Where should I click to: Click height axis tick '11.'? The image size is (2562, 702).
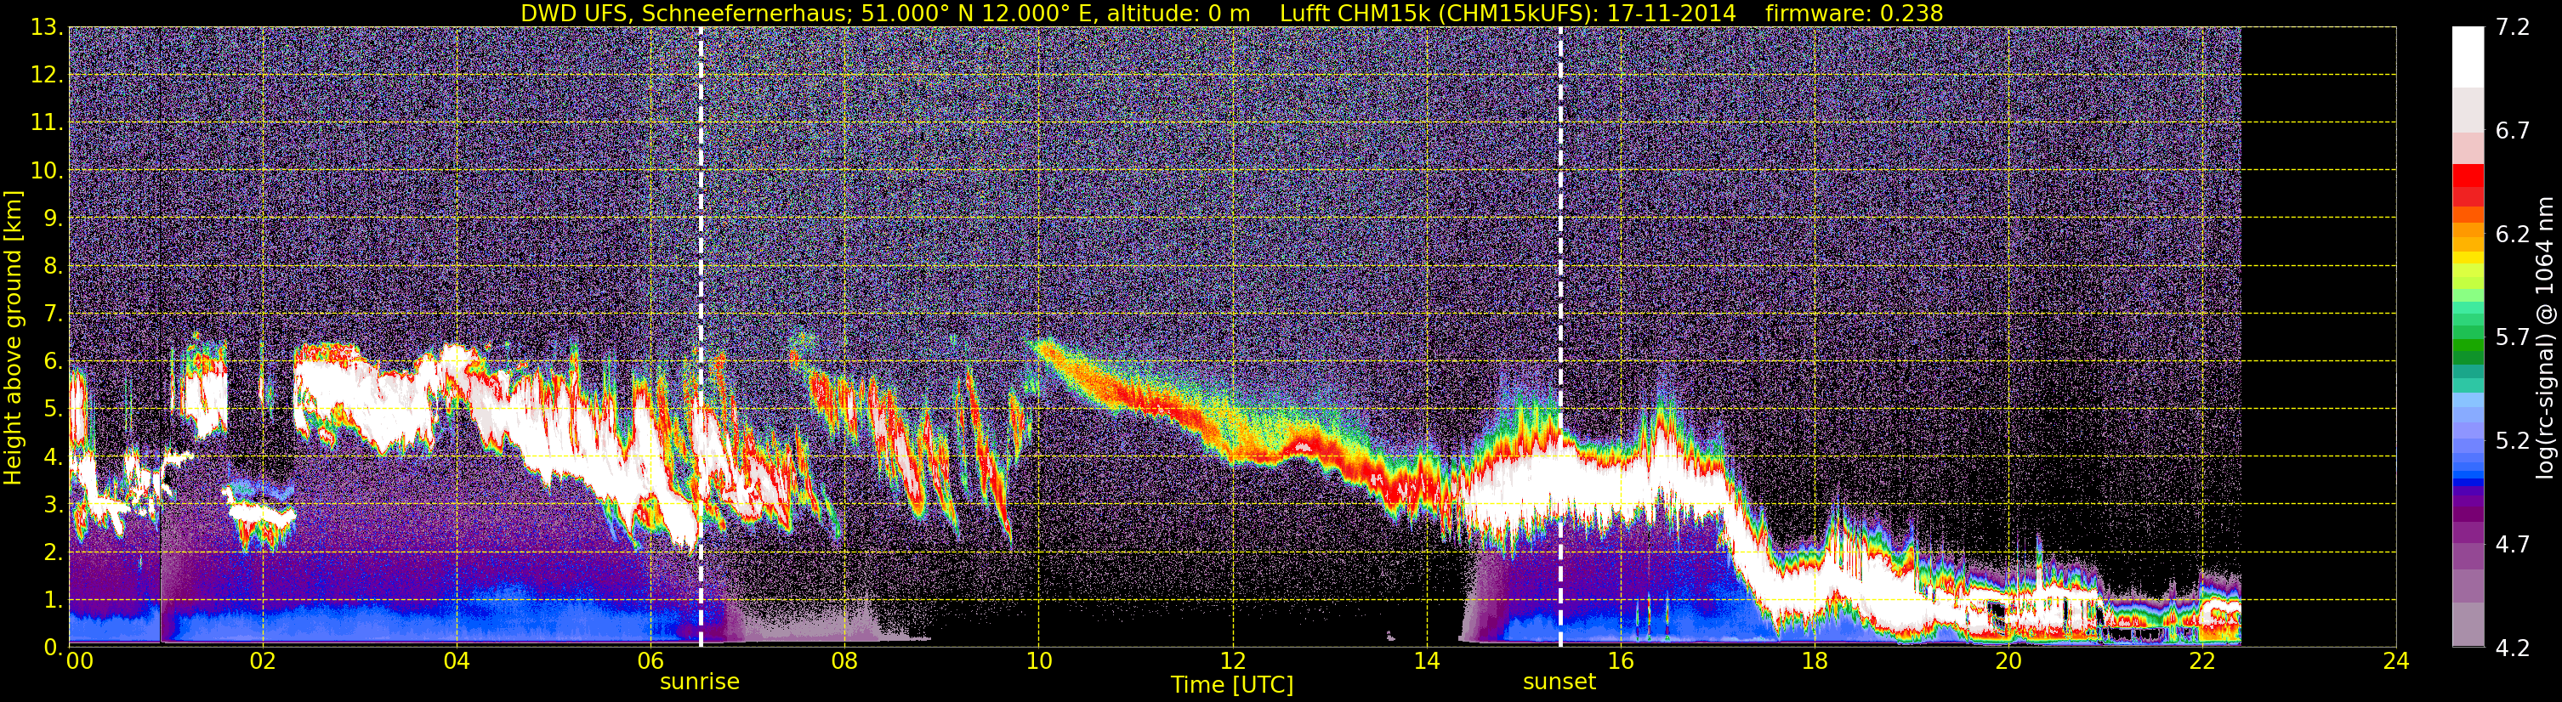click(47, 123)
